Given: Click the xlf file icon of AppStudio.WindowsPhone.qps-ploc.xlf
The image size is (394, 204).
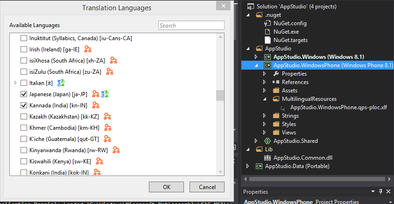Looking at the screenshot, I should point(283,107).
